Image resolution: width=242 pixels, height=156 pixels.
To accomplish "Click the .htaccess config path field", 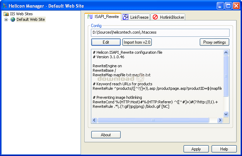I will [160, 33].
